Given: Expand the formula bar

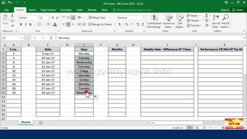Looking at the screenshot, I should (244, 38).
